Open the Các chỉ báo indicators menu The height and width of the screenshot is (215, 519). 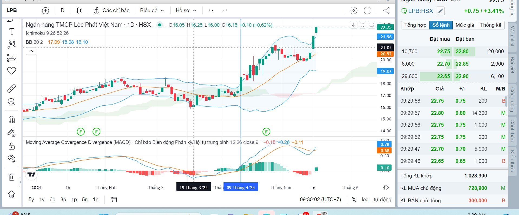pyautogui.click(x=112, y=11)
